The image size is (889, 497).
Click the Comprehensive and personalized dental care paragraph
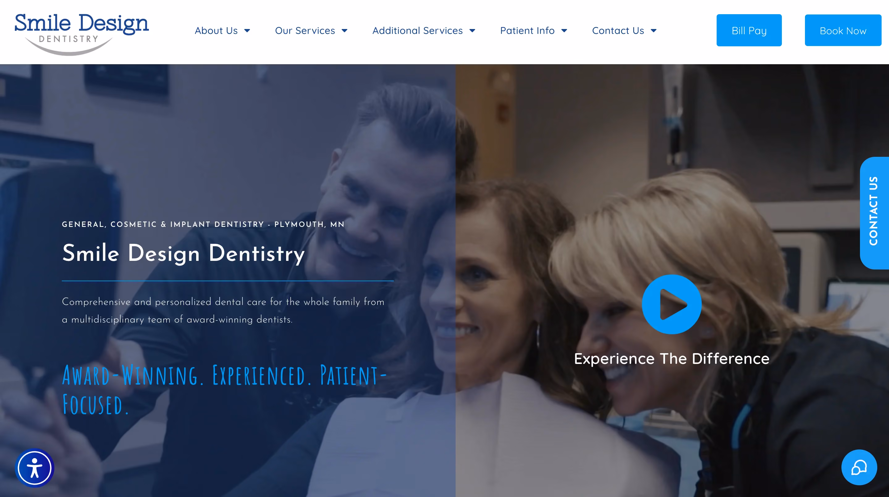pos(223,311)
